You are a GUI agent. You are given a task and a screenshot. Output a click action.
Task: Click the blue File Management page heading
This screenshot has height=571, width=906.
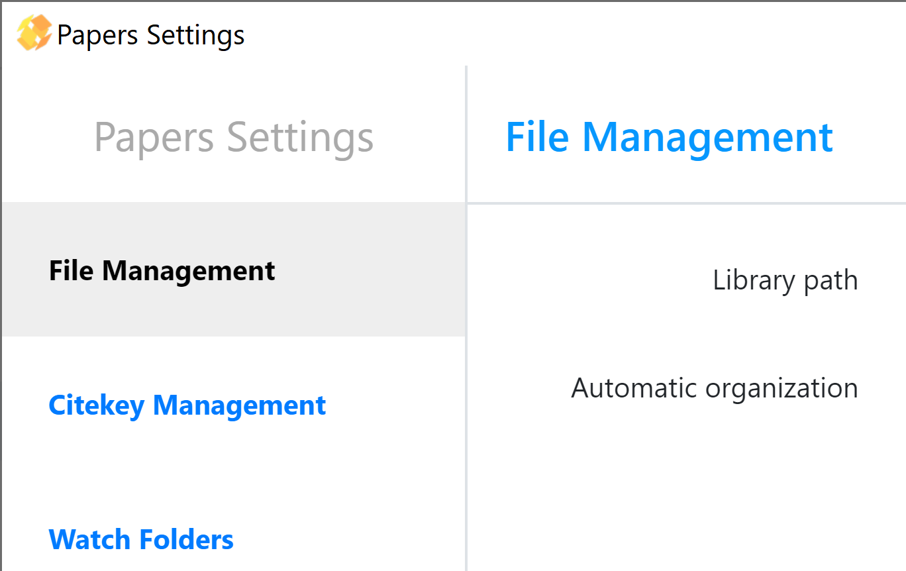click(669, 136)
